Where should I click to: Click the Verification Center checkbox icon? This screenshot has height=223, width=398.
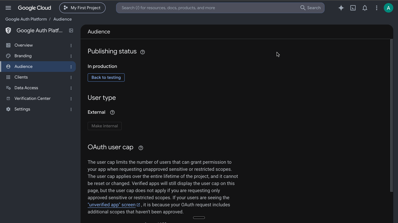pyautogui.click(x=8, y=99)
